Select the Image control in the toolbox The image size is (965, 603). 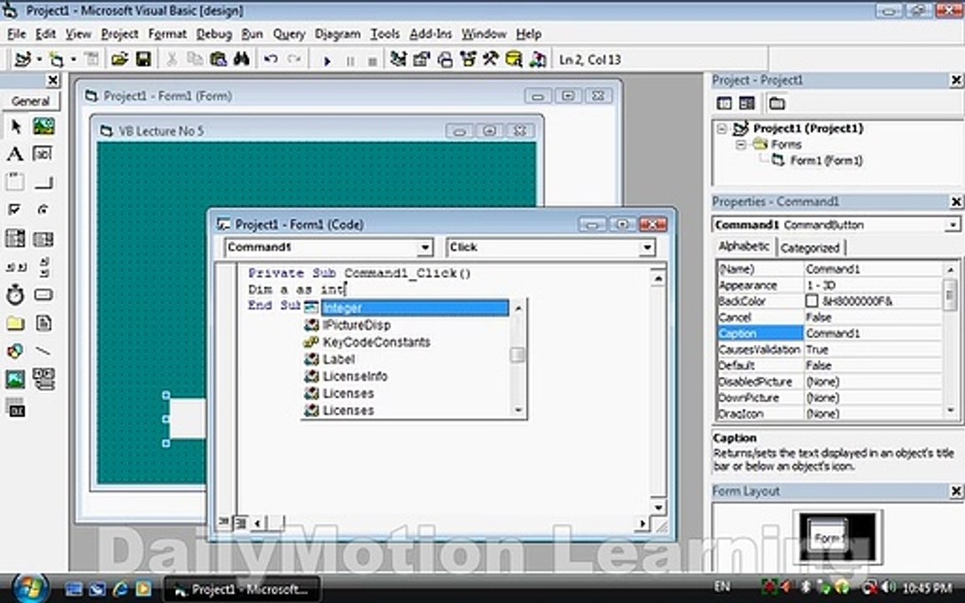[15, 379]
